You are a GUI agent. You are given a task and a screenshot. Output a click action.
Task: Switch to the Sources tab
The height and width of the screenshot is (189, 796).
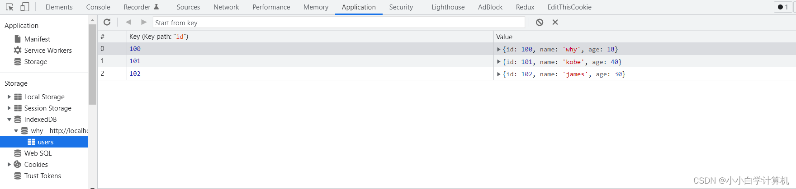(188, 7)
